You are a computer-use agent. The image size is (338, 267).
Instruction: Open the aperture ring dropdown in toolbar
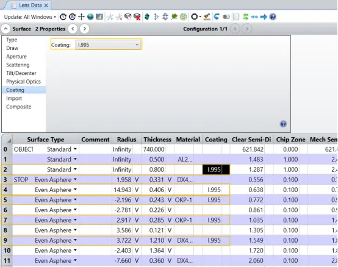[196, 17]
